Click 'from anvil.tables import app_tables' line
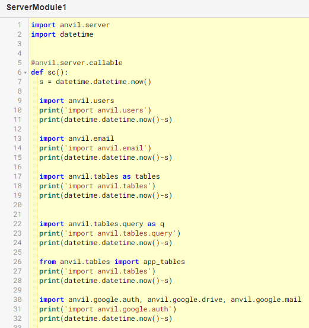The image size is (309, 328). [112, 262]
